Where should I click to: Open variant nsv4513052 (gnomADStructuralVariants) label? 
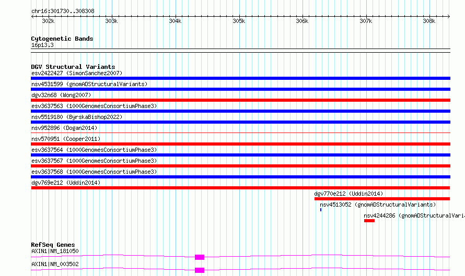click(x=378, y=205)
